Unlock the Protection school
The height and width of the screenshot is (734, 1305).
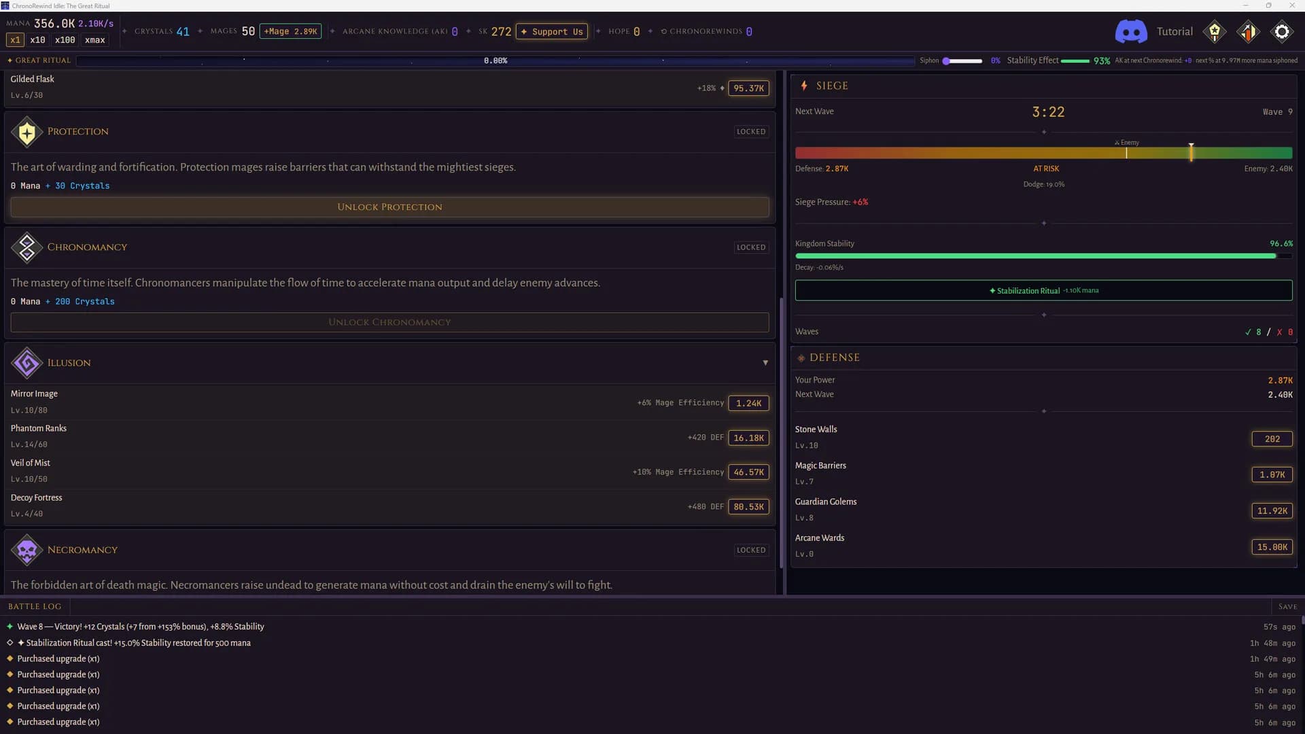pyautogui.click(x=389, y=207)
